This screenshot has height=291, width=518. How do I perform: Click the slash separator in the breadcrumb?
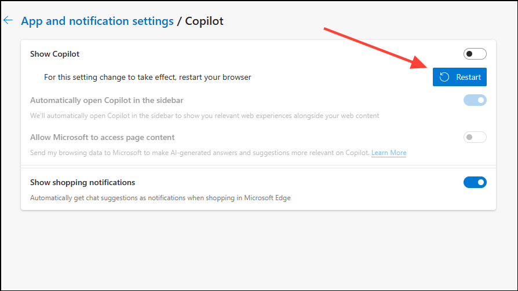[x=179, y=21]
